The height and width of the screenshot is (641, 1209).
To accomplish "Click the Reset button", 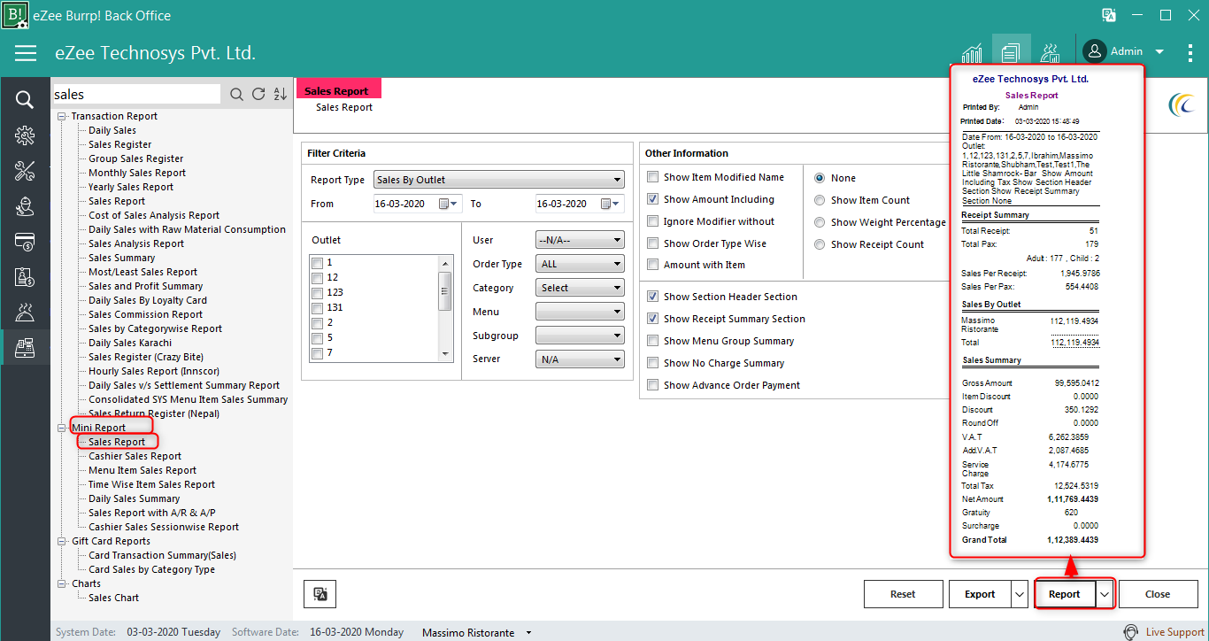I will (903, 594).
